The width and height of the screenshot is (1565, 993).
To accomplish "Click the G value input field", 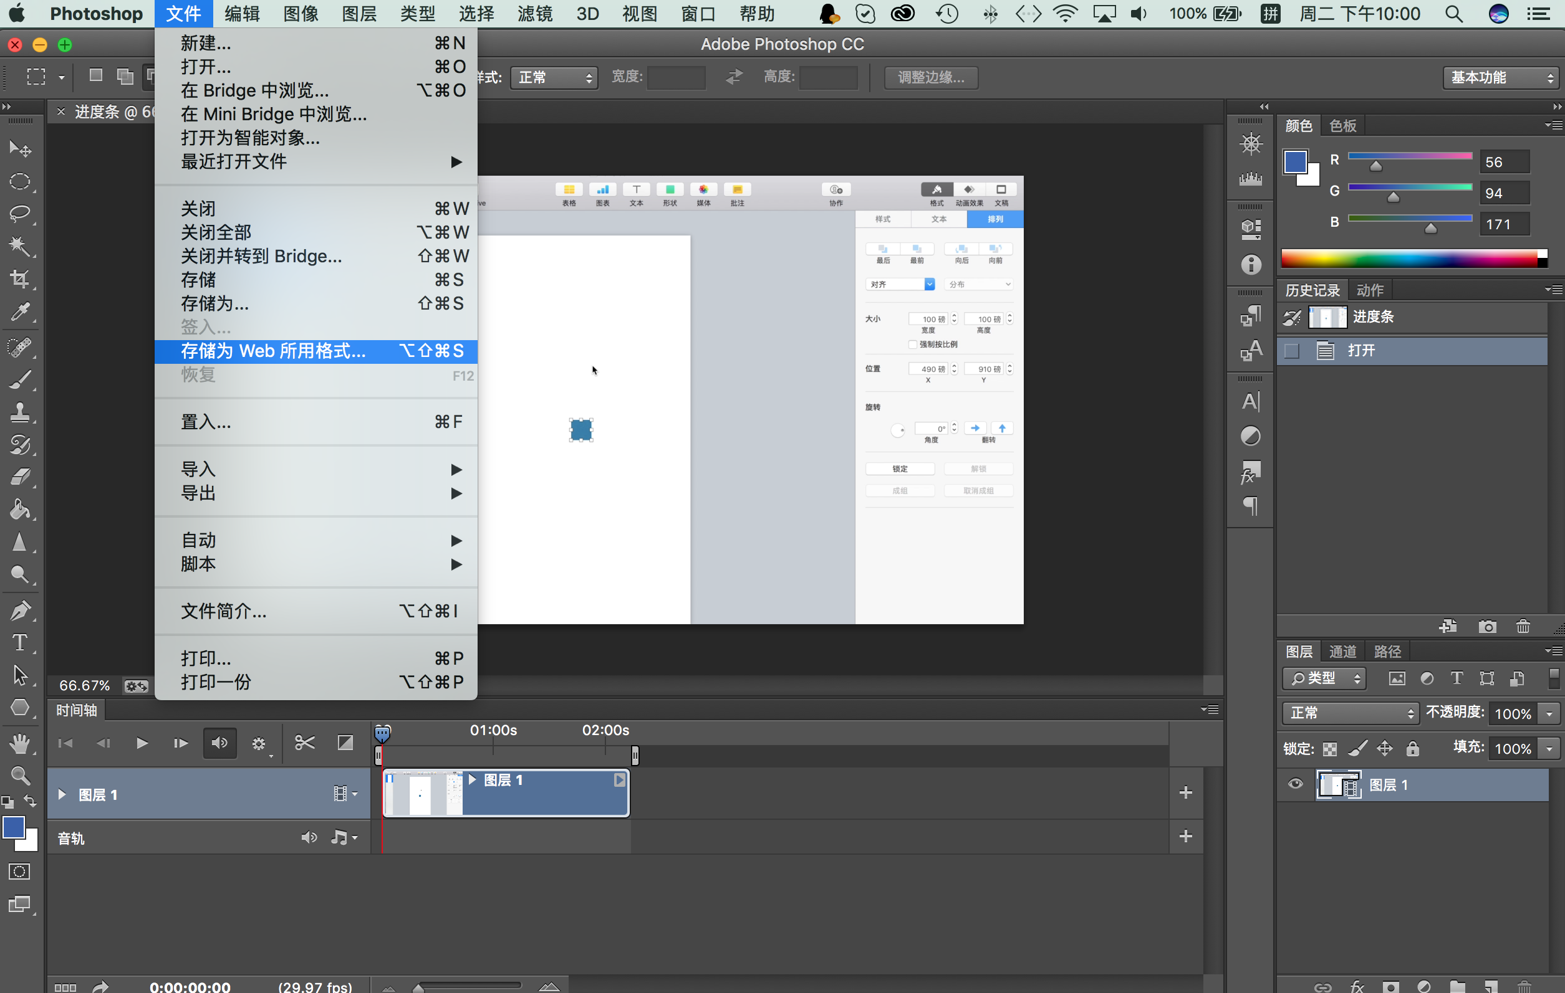I will click(1505, 193).
